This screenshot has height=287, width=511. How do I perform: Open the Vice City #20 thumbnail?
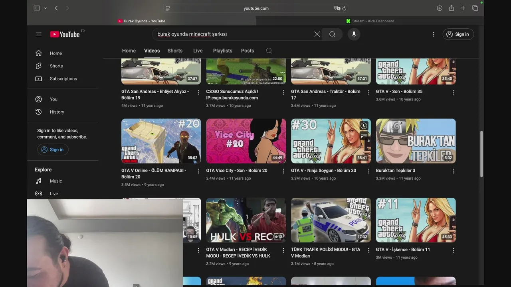(x=246, y=141)
